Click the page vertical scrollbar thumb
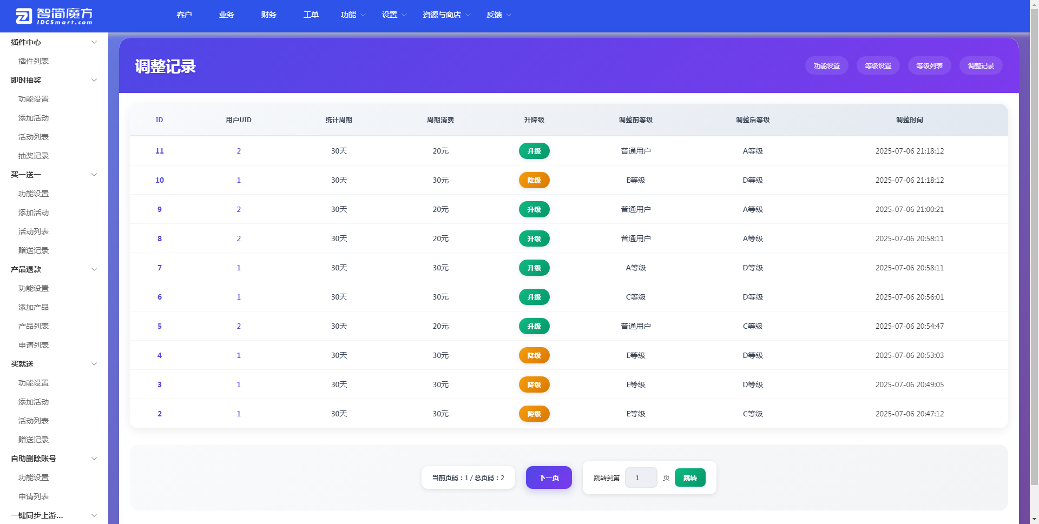The width and height of the screenshot is (1039, 524). point(1034,246)
